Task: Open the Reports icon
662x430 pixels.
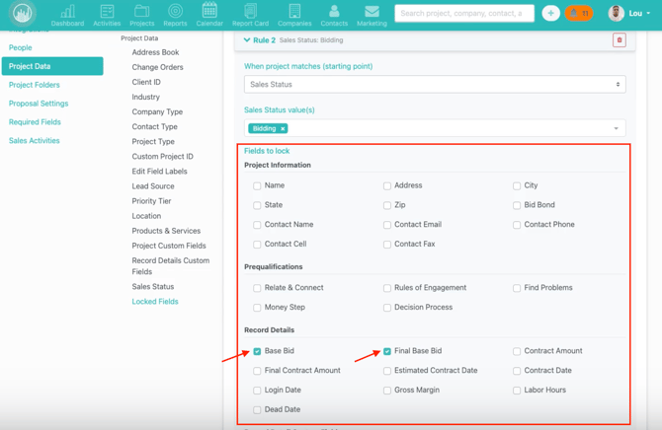Action: pos(175,14)
